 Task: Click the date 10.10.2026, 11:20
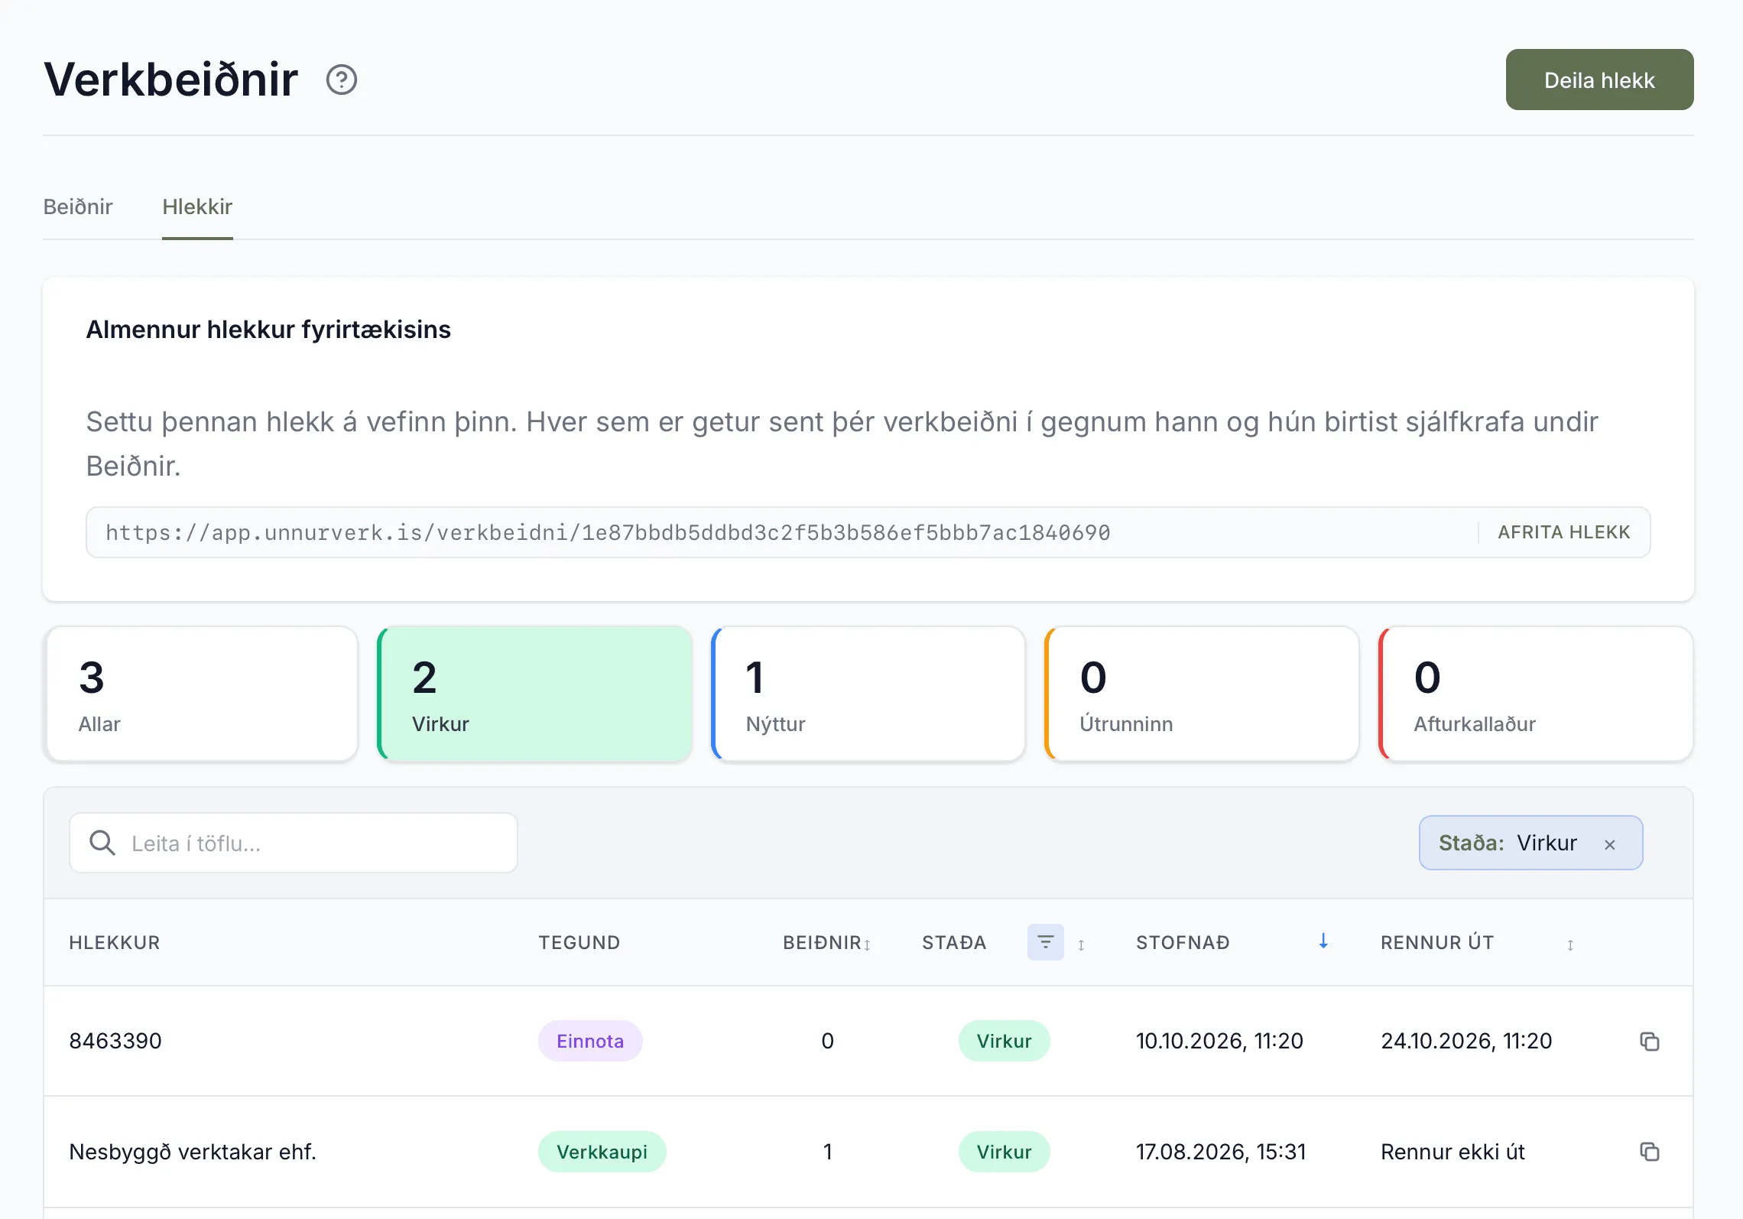point(1219,1041)
